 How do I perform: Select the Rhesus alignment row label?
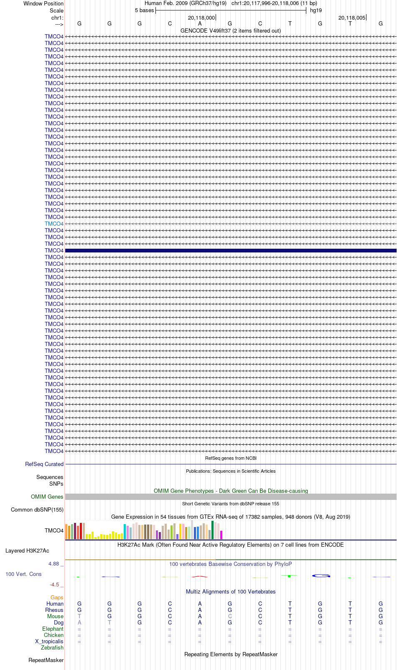point(54,610)
